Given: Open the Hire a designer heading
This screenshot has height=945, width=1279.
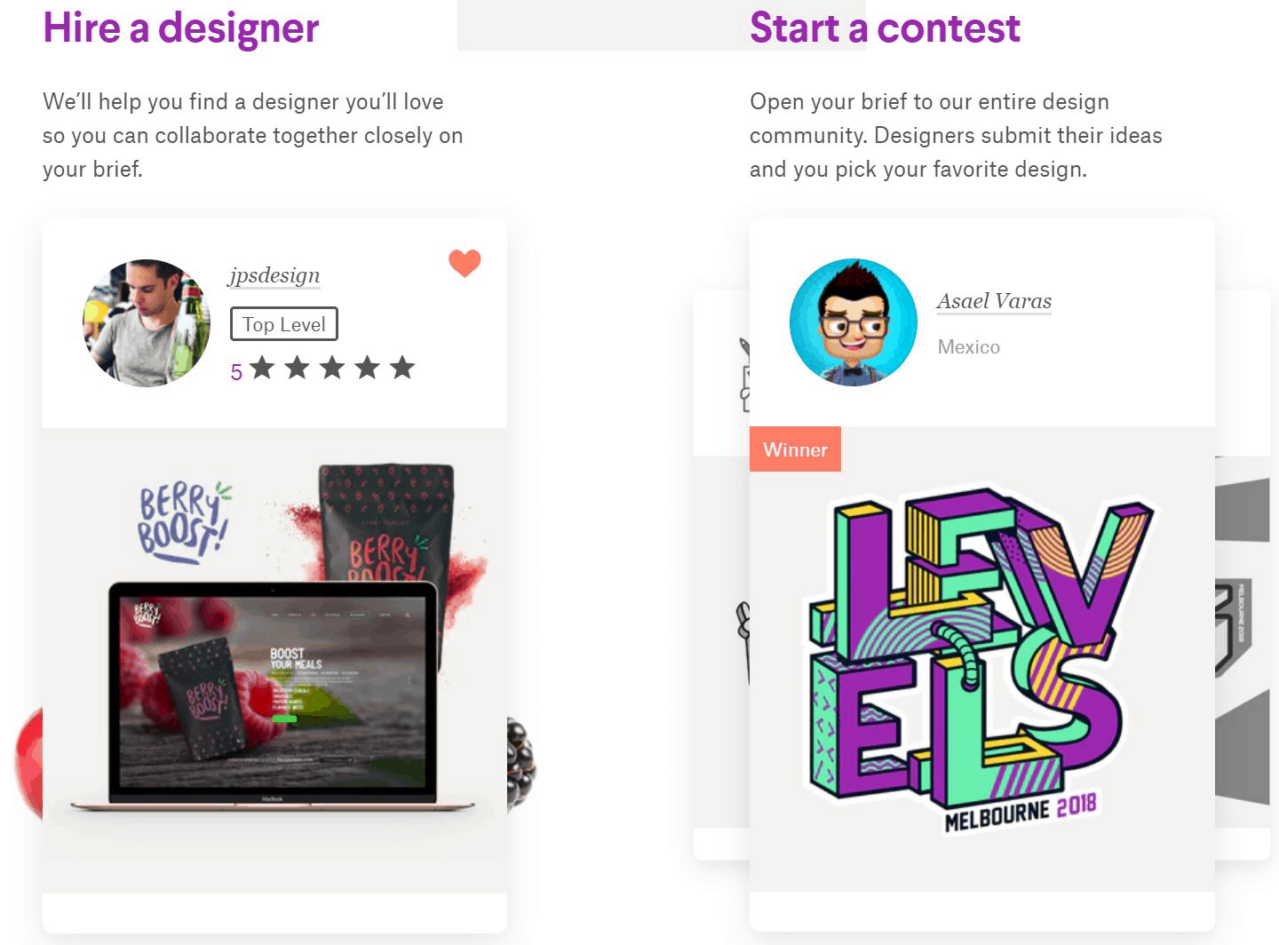Looking at the screenshot, I should (181, 28).
